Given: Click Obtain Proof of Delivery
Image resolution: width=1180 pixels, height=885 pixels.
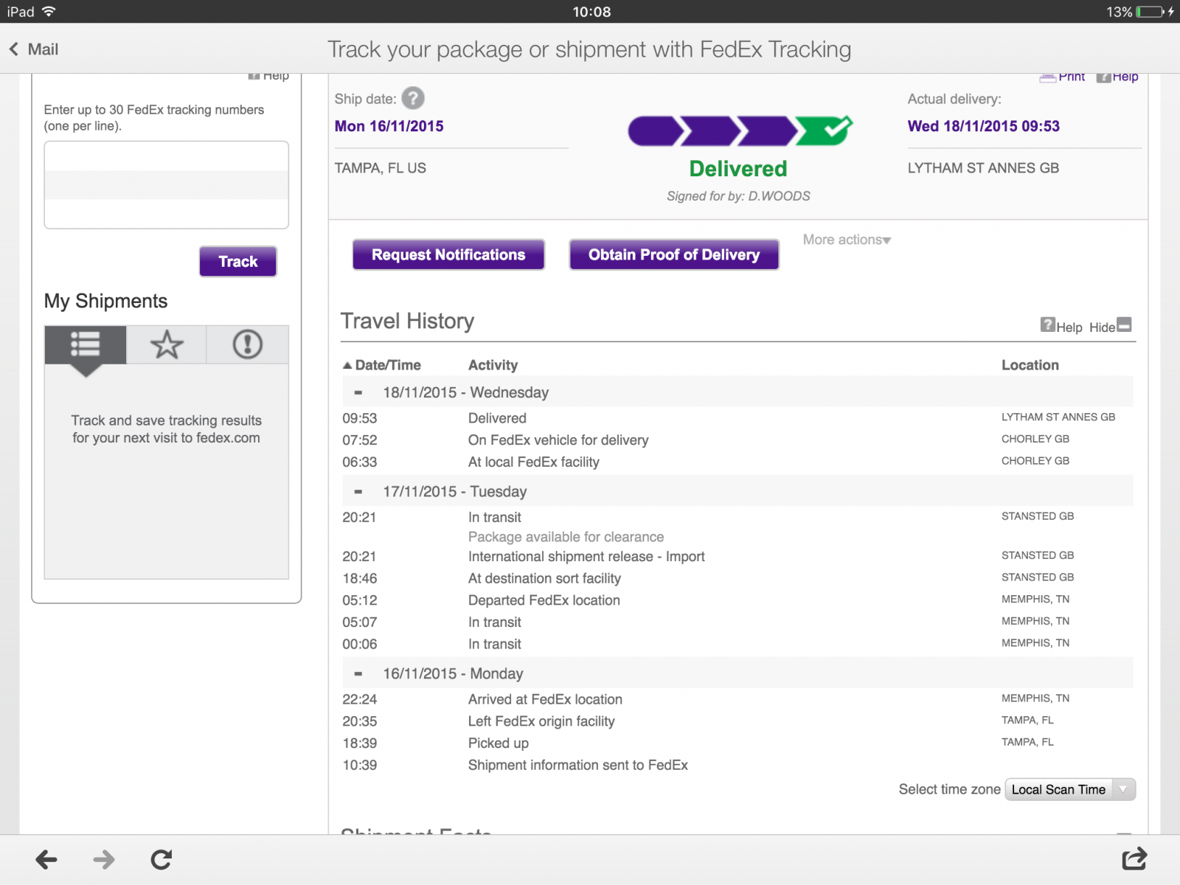Looking at the screenshot, I should pos(674,254).
